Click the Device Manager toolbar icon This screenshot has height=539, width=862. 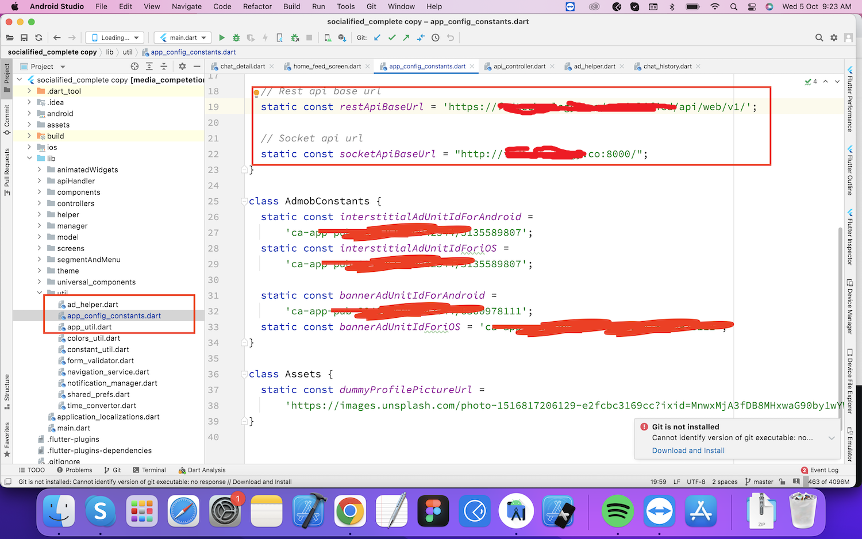coord(328,38)
